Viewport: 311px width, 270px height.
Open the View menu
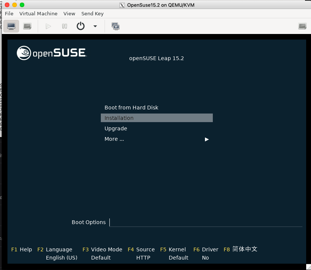pos(69,13)
